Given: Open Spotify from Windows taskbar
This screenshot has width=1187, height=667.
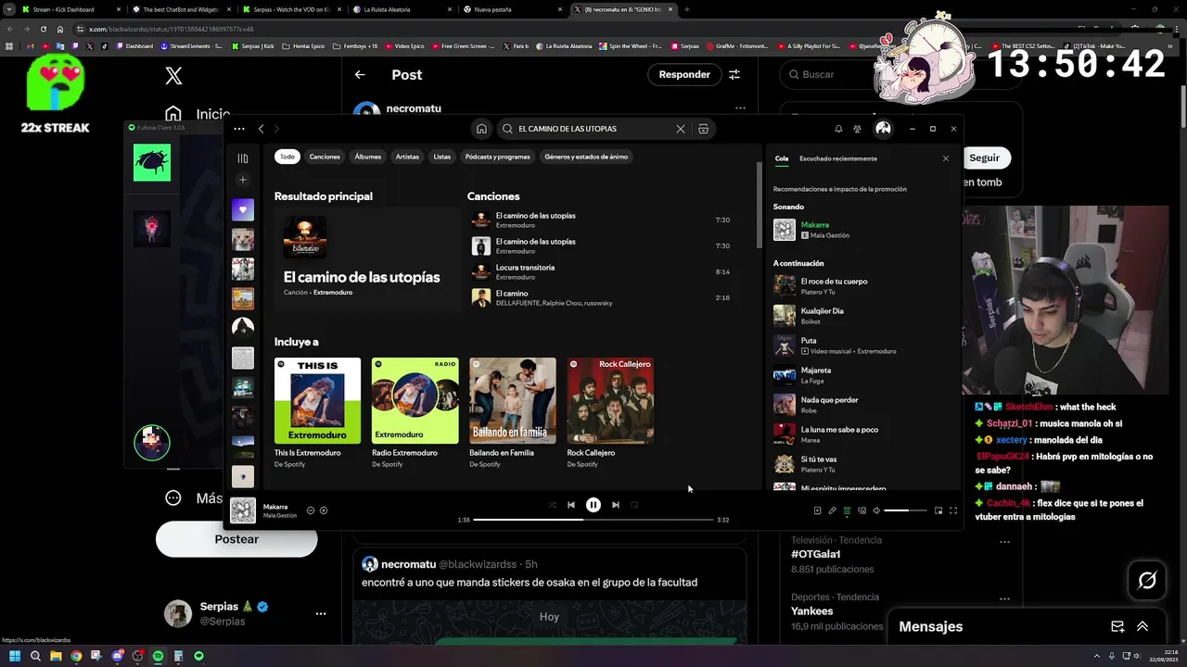Looking at the screenshot, I should point(158,656).
